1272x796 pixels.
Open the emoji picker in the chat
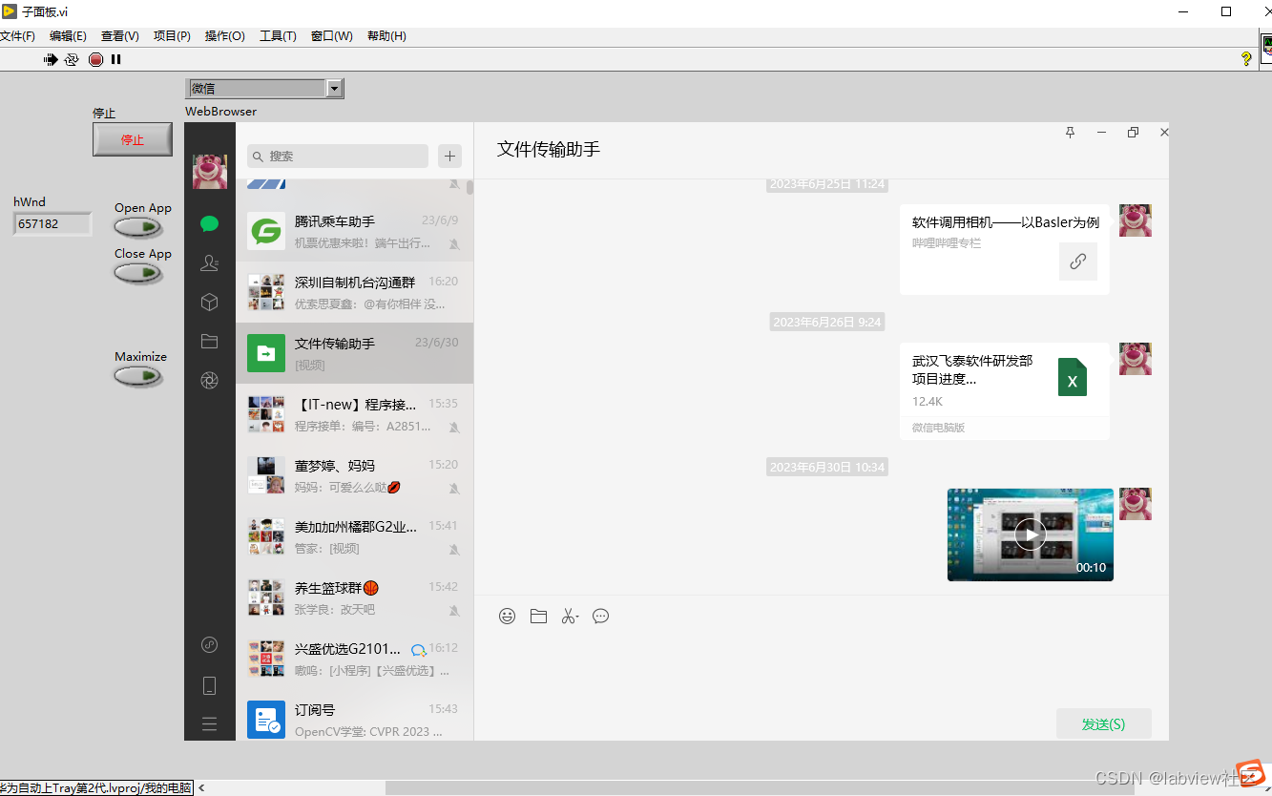(x=507, y=616)
